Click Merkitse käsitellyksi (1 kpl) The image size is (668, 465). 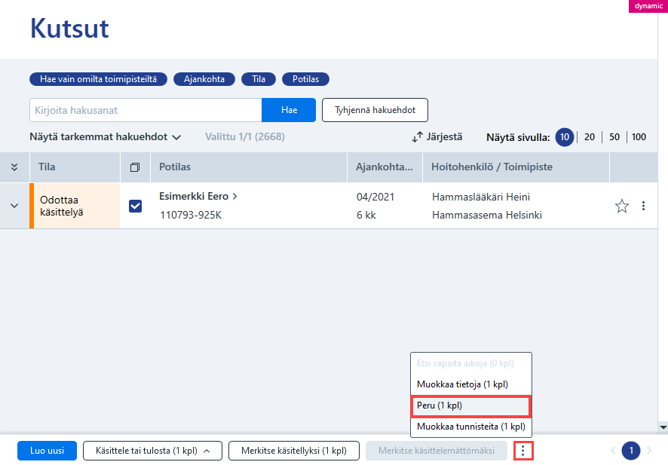[294, 451]
